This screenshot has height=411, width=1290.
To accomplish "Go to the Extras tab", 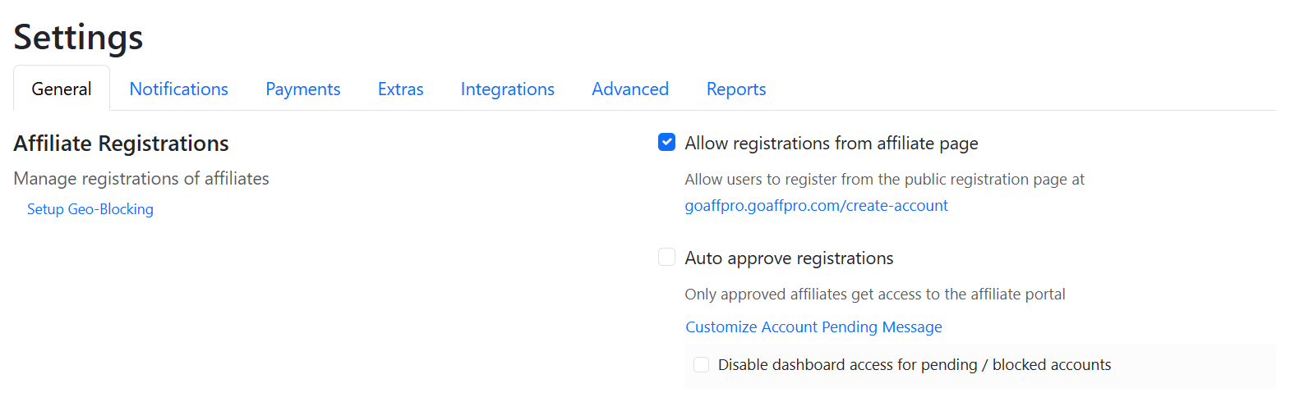I will click(x=400, y=89).
